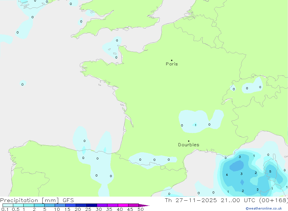Select the 20 mm dark blue legend swatch
Viewport: 288px width, 211px height.
81,205
